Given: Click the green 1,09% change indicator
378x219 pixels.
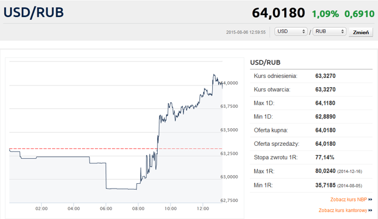Looking at the screenshot, I should (325, 13).
